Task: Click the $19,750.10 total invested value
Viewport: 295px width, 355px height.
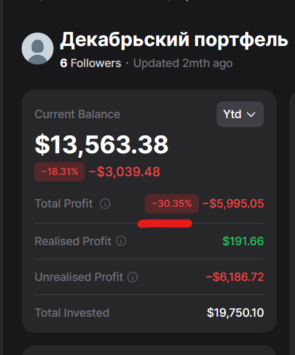Action: pos(235,313)
